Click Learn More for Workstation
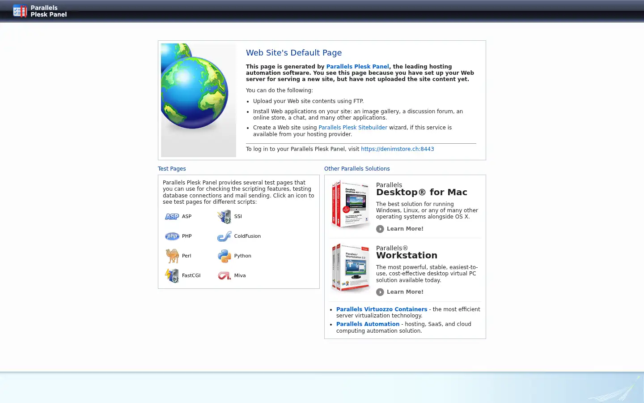This screenshot has width=644, height=403. [x=405, y=292]
